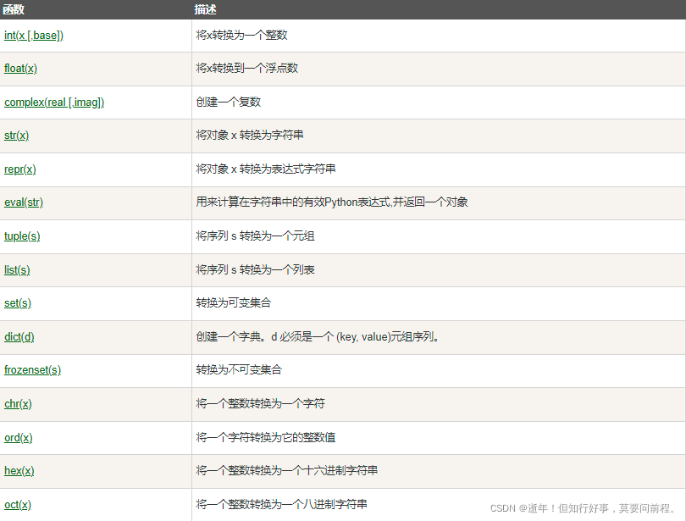Open the repr(x) function link
The height and width of the screenshot is (521, 686).
(x=19, y=169)
